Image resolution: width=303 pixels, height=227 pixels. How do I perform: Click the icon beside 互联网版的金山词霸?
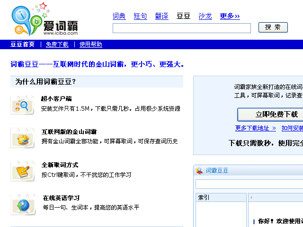point(22,138)
